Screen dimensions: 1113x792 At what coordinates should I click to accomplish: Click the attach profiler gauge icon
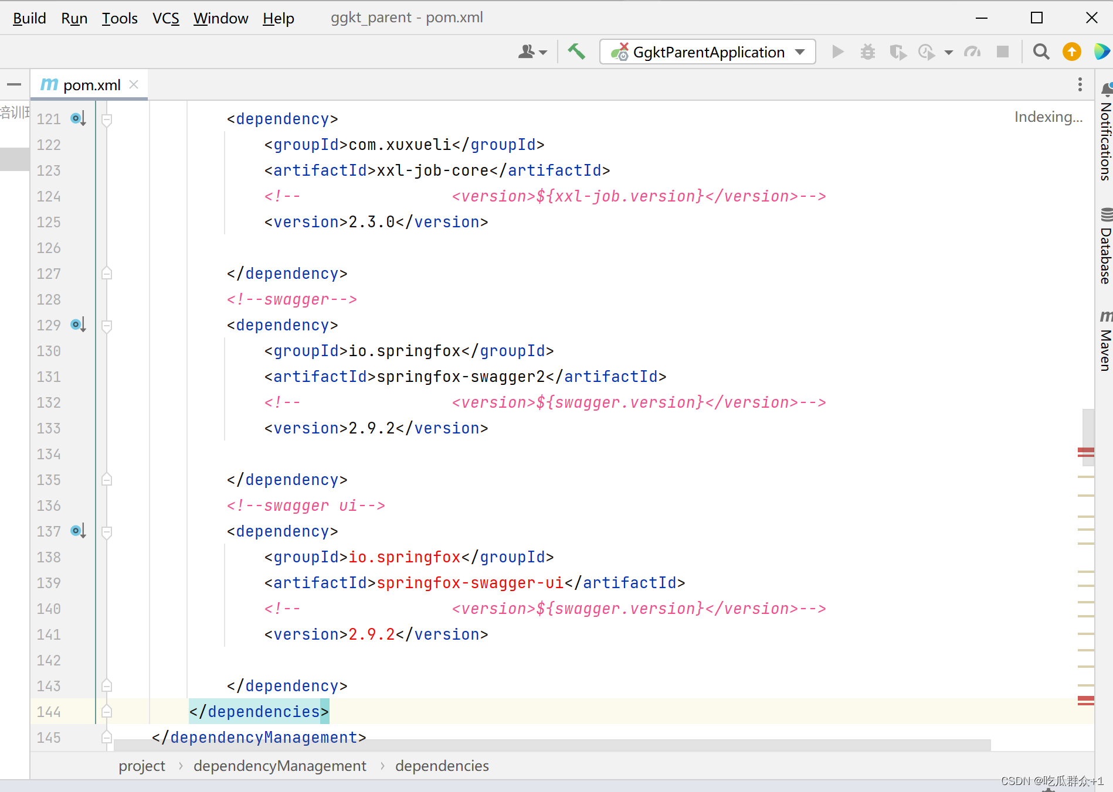(x=972, y=52)
